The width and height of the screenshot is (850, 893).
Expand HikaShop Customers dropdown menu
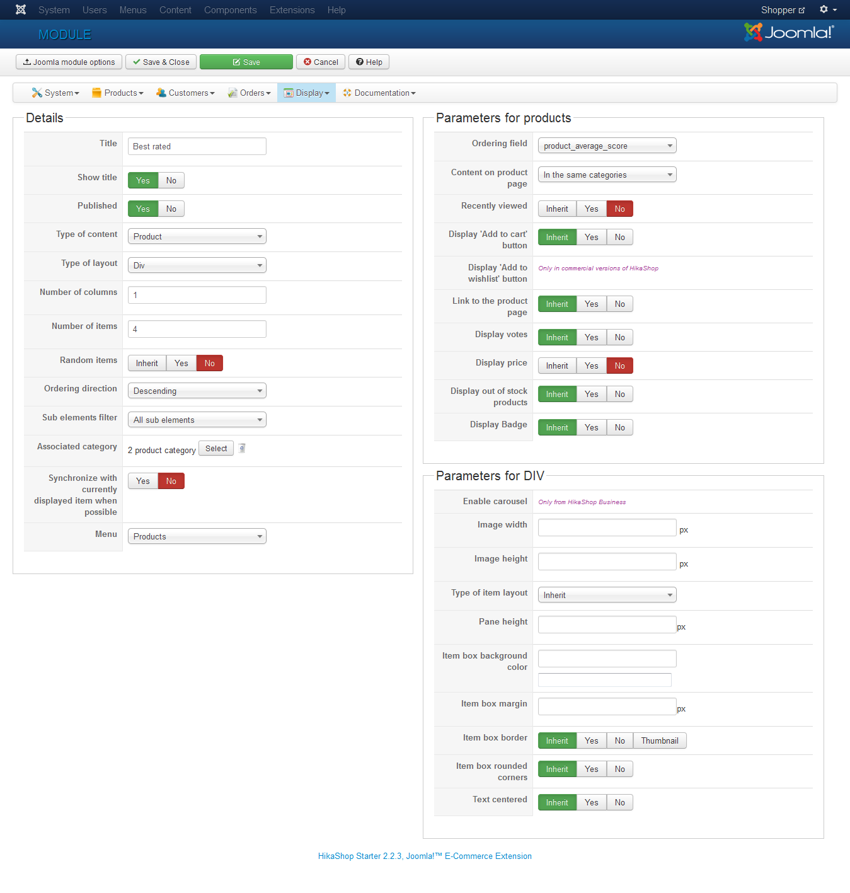185,93
